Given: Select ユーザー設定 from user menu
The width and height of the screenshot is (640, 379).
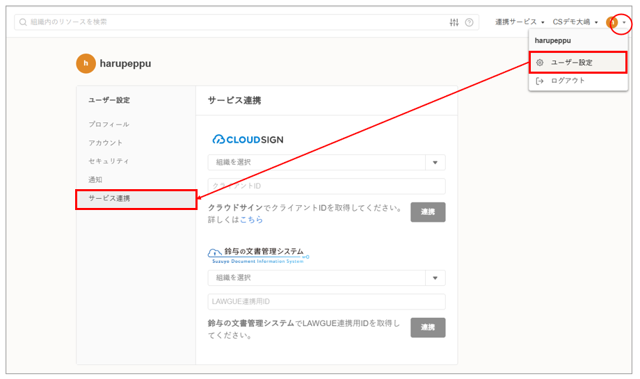Looking at the screenshot, I should click(578, 63).
